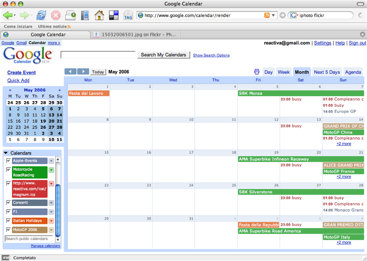The image size is (367, 261).
Task: Open F1 calendar dropdown arrow
Action: click(51, 212)
